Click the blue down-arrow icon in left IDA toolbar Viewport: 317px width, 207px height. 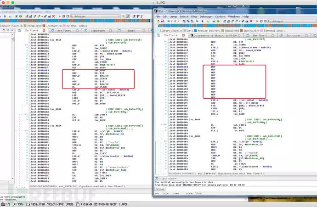[5, 16]
